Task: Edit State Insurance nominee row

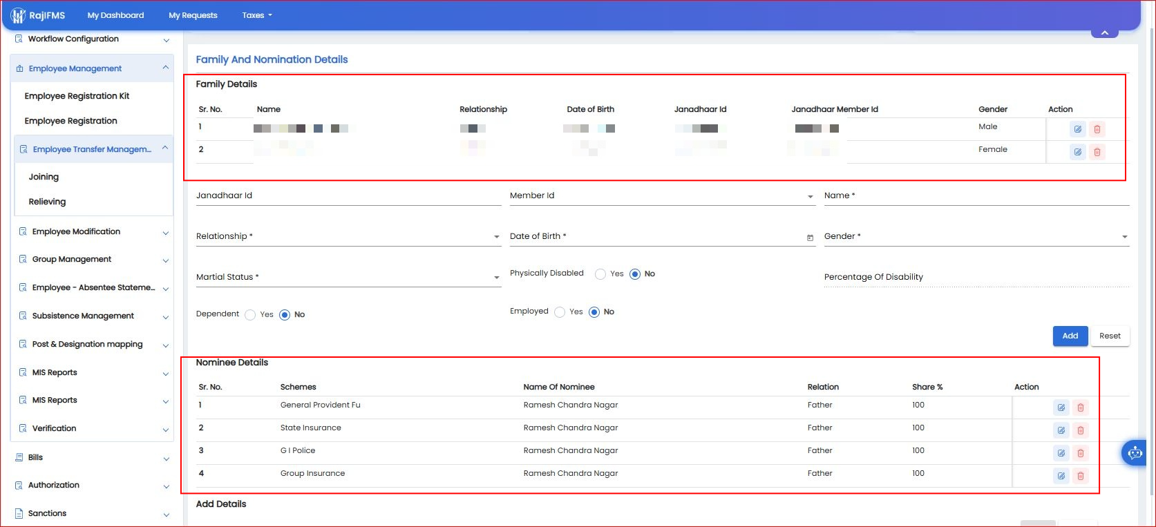Action: point(1061,430)
